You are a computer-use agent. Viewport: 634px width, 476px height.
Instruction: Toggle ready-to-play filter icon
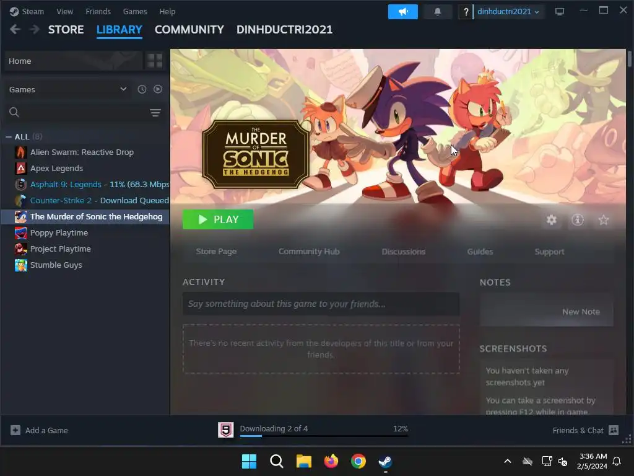click(x=158, y=89)
